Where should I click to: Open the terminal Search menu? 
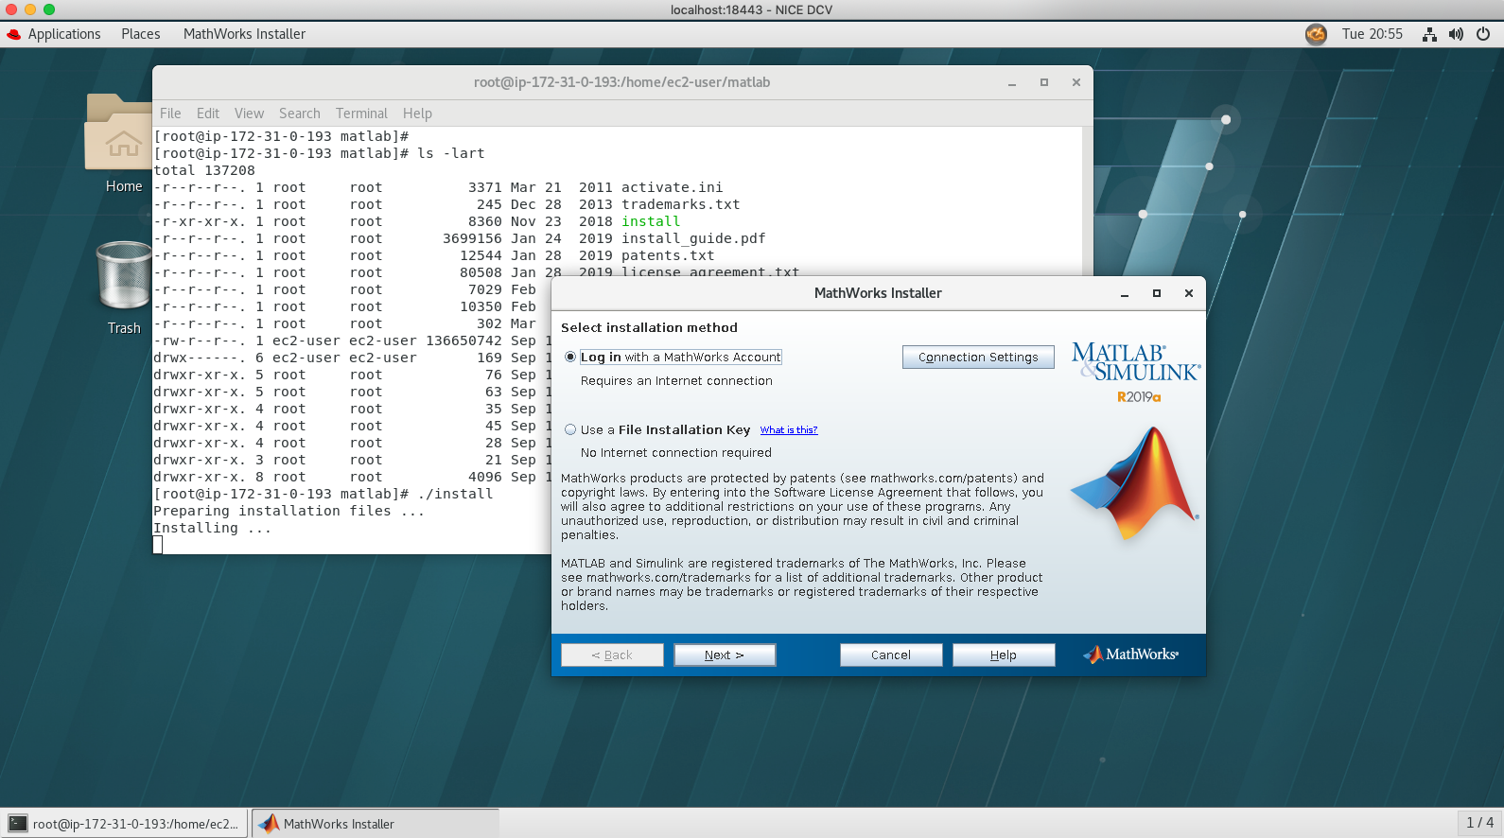point(300,113)
